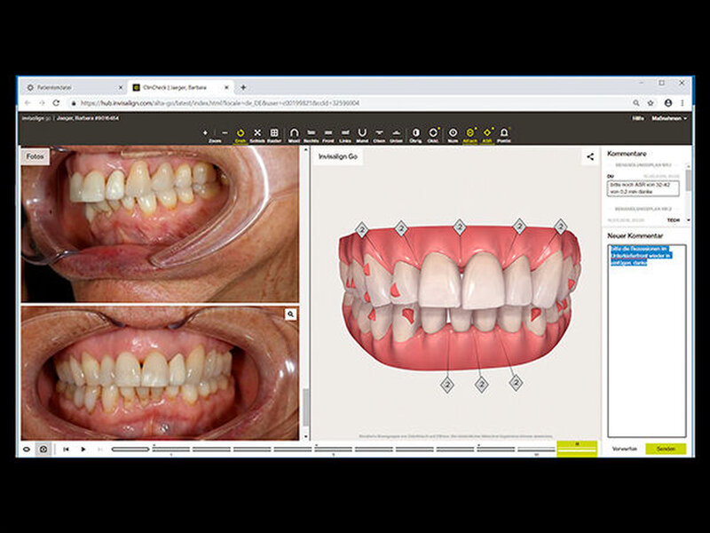
Task: Select the Dreh rotate tool
Action: tap(241, 135)
